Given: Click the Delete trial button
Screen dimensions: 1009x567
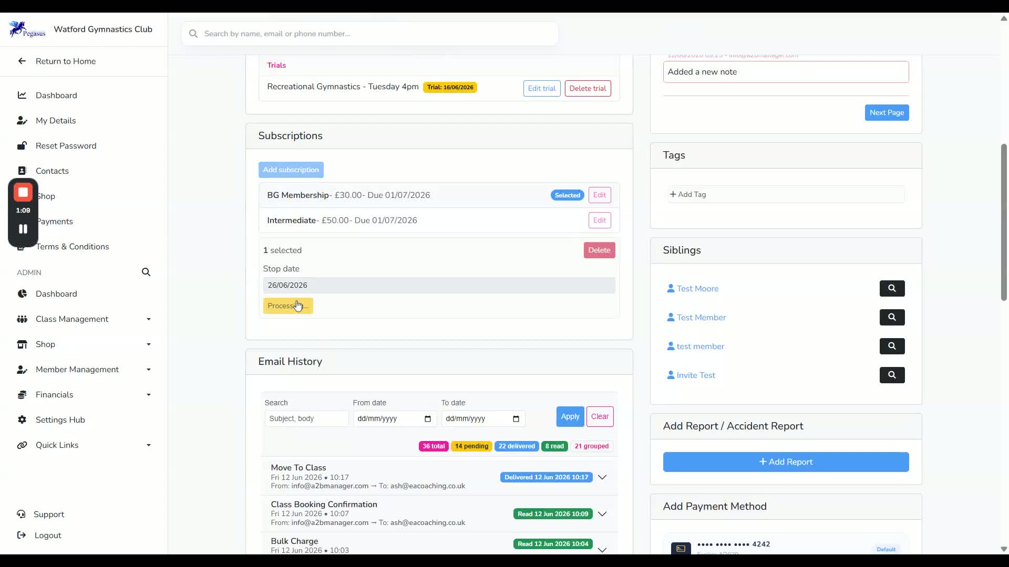Looking at the screenshot, I should click(588, 88).
